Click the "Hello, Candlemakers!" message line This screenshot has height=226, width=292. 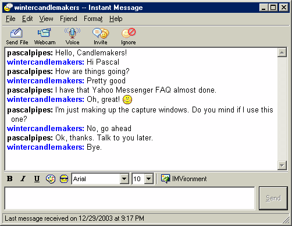[x=67, y=53]
